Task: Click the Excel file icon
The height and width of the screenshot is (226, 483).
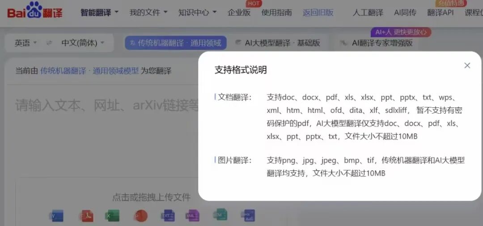Action: click(112, 216)
